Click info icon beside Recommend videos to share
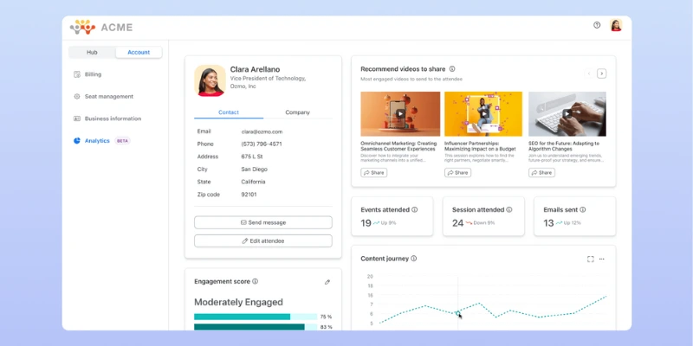The height and width of the screenshot is (346, 693). 452,69
